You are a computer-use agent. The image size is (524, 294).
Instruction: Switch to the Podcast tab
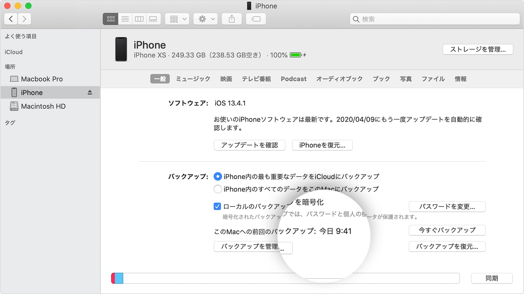tap(294, 79)
